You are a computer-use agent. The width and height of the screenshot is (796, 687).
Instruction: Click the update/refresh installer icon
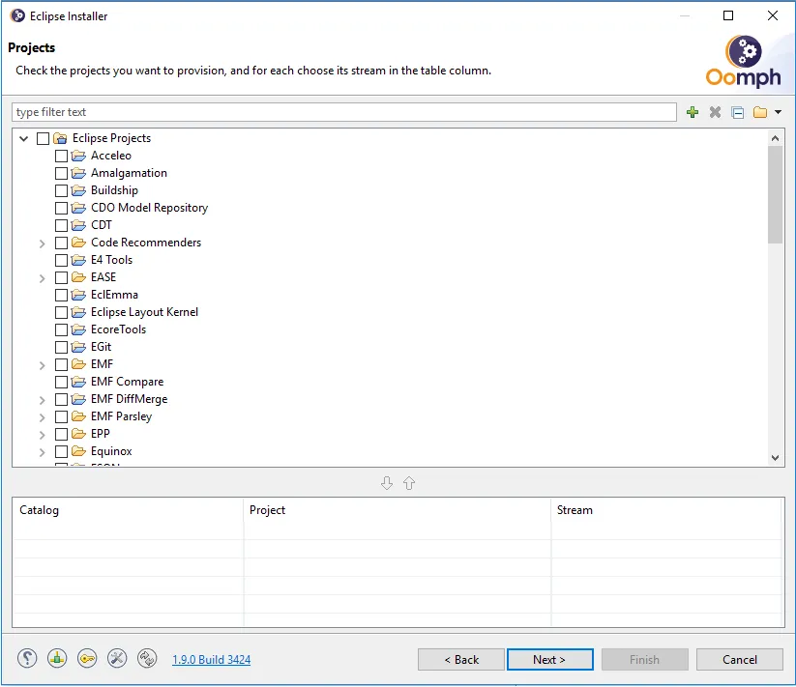click(147, 659)
